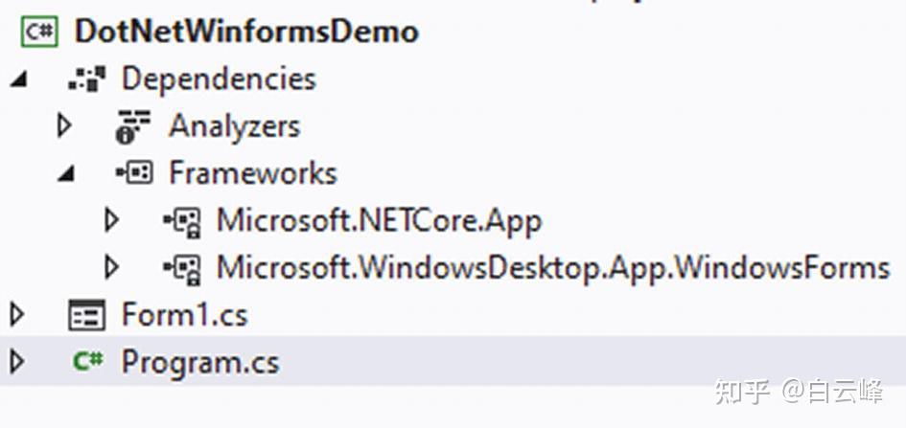
Task: Expand the Program.cs file node
Action: (x=16, y=362)
